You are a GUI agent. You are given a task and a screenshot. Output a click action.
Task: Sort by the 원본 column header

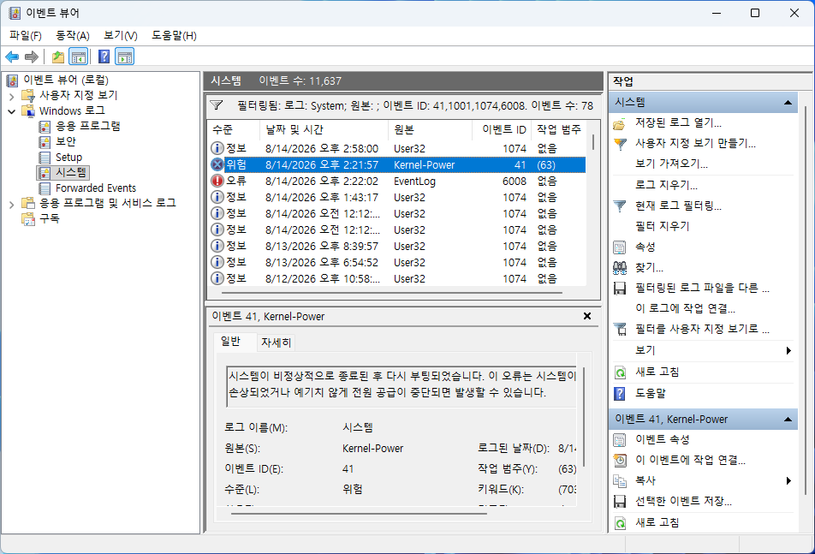(430, 129)
